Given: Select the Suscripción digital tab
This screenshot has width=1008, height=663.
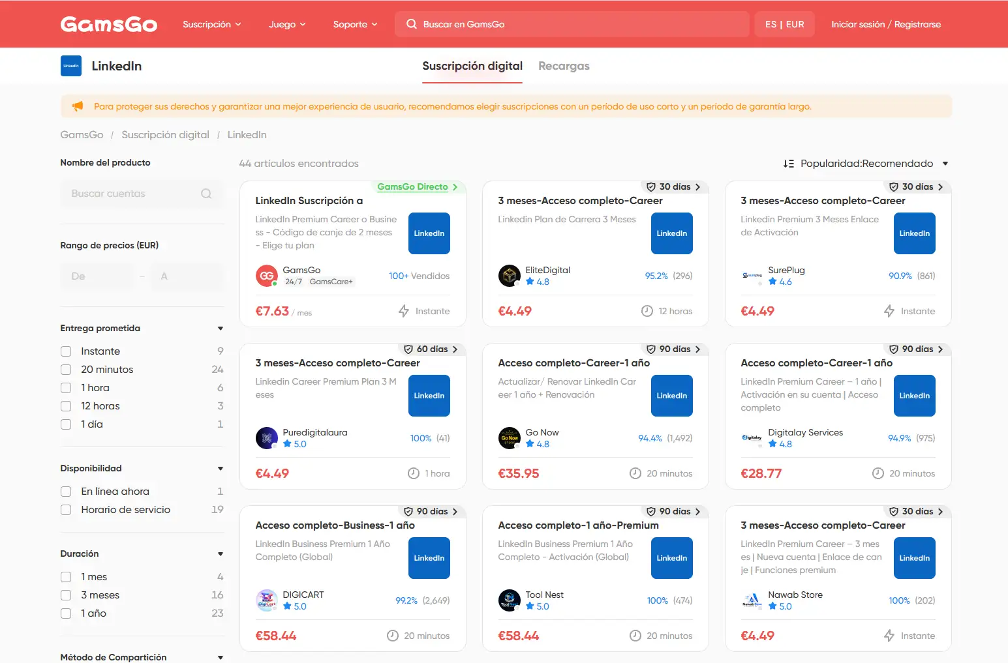Looking at the screenshot, I should (x=472, y=66).
